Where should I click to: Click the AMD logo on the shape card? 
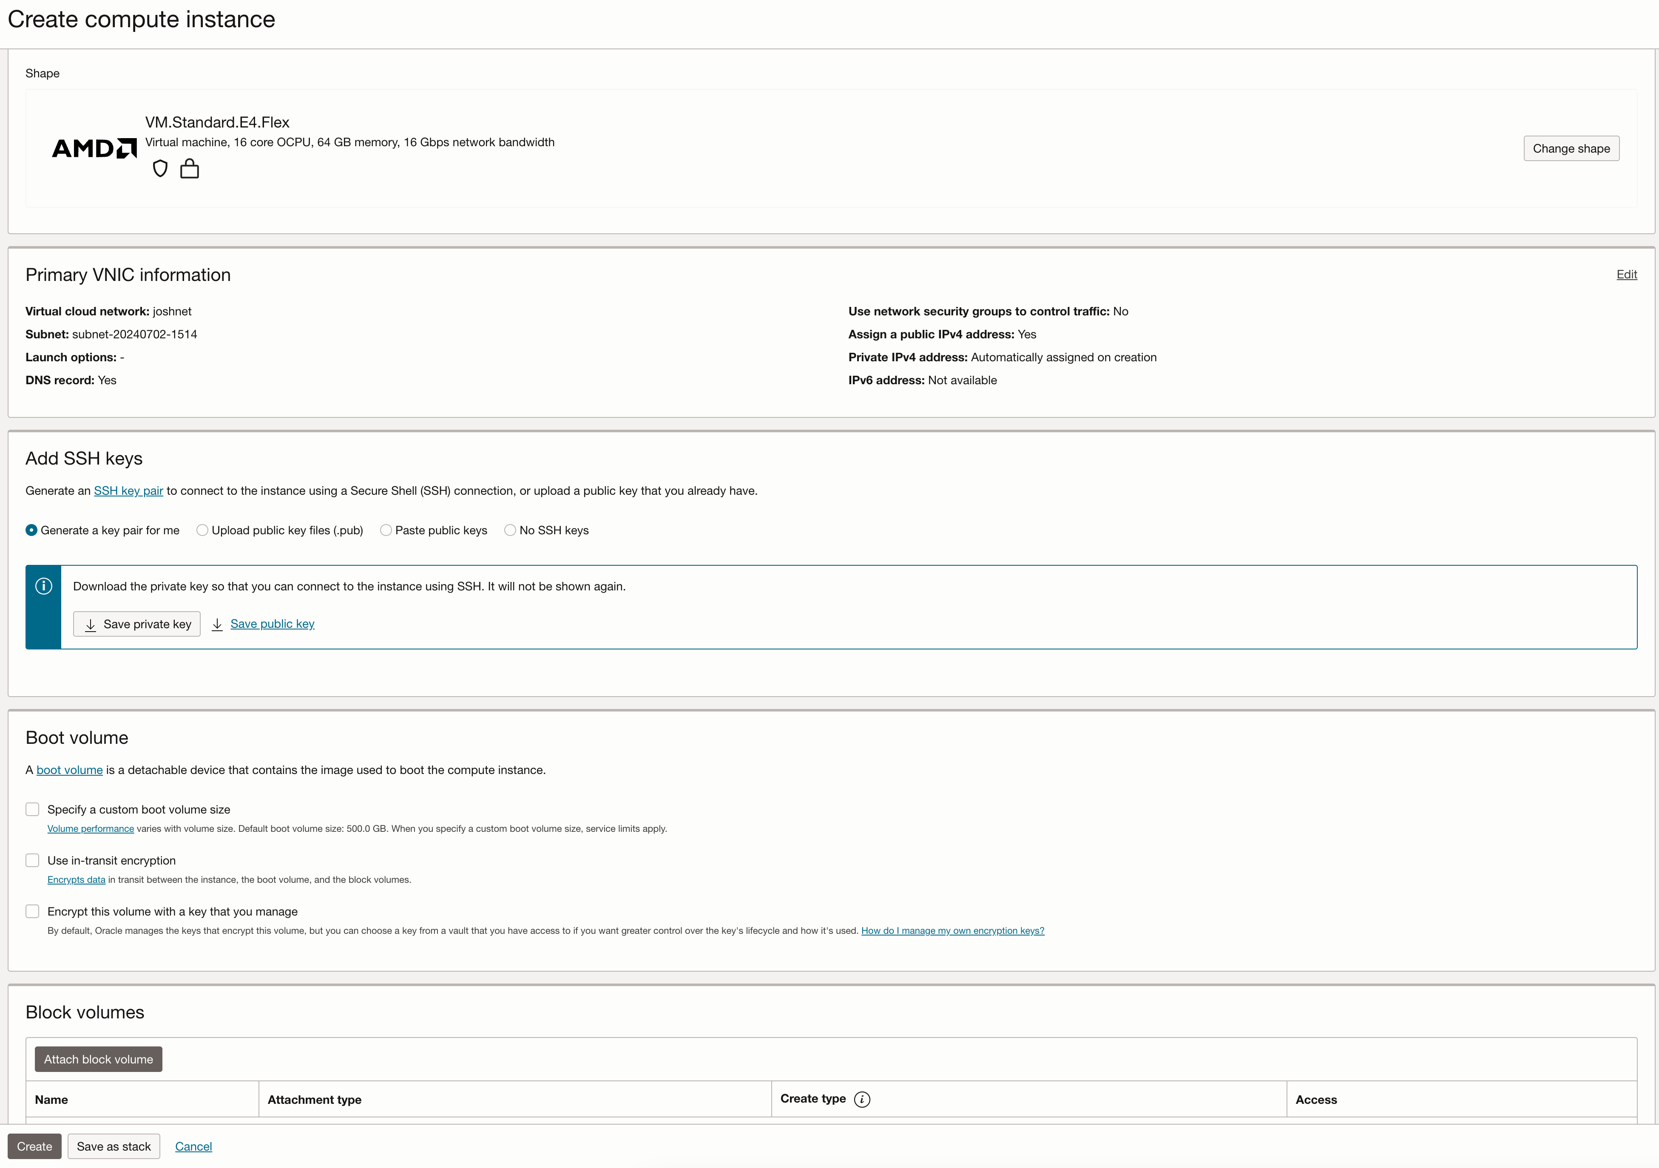coord(93,147)
